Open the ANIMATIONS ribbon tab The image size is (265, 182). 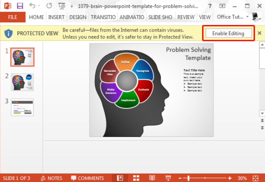132,17
